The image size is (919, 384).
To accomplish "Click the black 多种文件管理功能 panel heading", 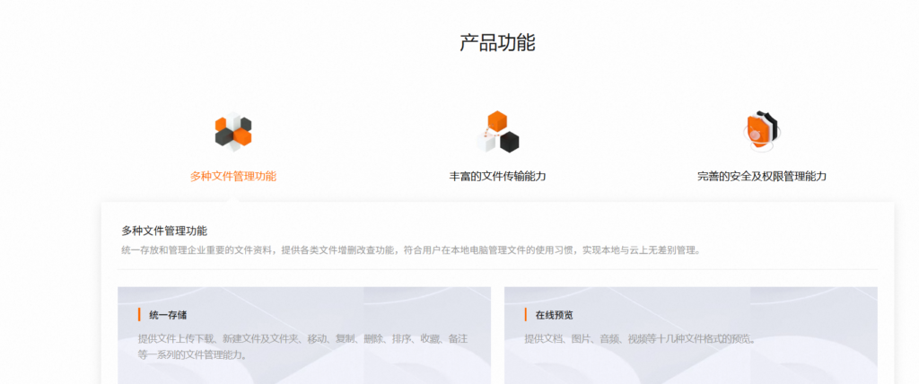I will pos(164,231).
